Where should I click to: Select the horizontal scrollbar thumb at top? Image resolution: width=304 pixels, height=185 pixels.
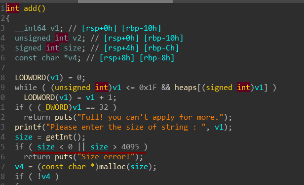(x=125, y=1)
